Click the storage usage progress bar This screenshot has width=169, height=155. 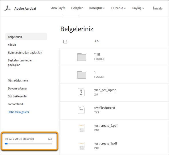pyautogui.click(x=29, y=144)
